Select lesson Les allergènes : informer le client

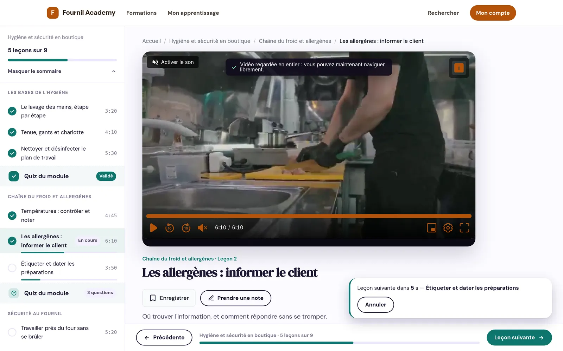(62, 241)
